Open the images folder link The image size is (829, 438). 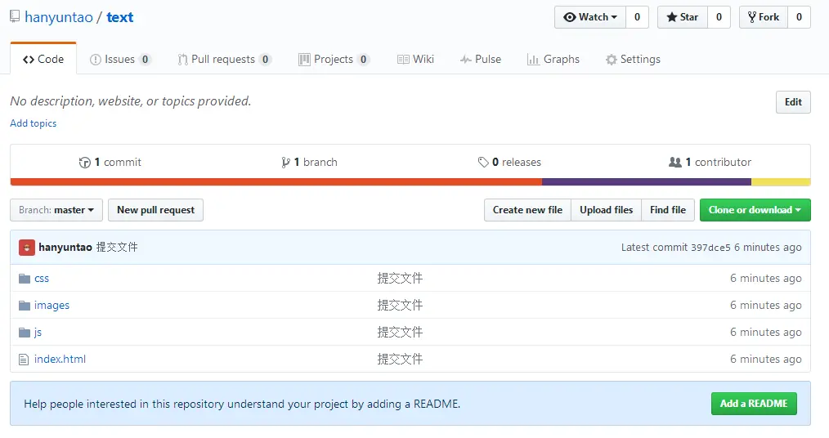(x=52, y=306)
